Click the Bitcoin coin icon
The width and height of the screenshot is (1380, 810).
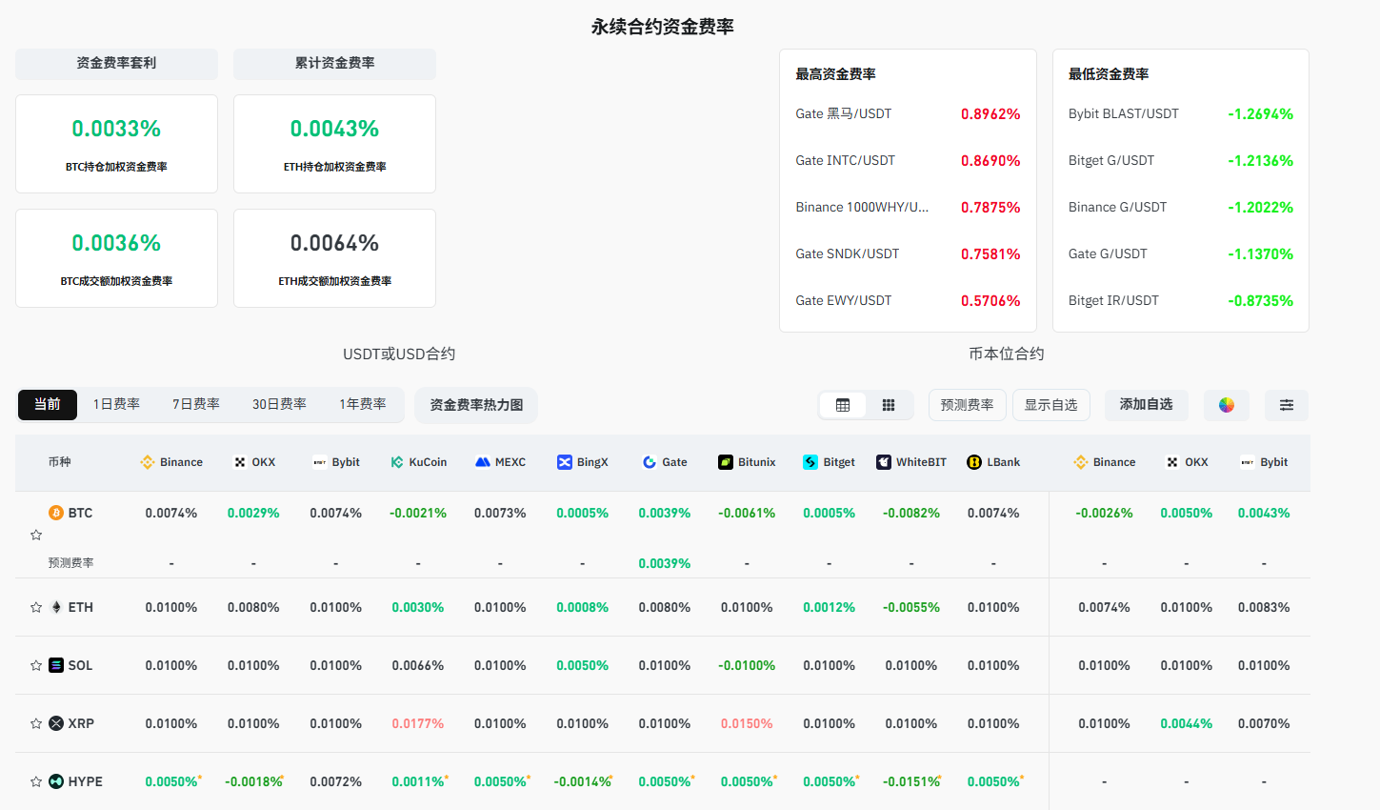pyautogui.click(x=56, y=513)
